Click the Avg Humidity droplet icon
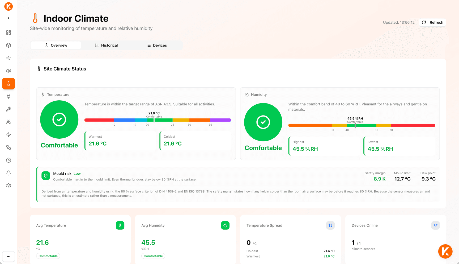The height and width of the screenshot is (264, 459). 225,225
